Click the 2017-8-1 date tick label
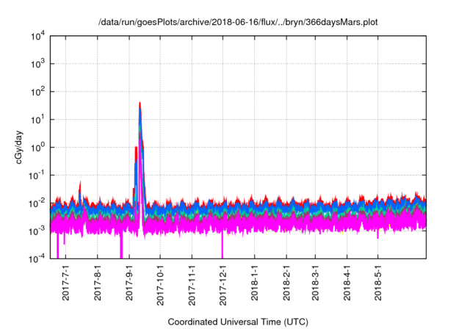Image resolution: width=470 pixels, height=329 pixels. tap(98, 283)
